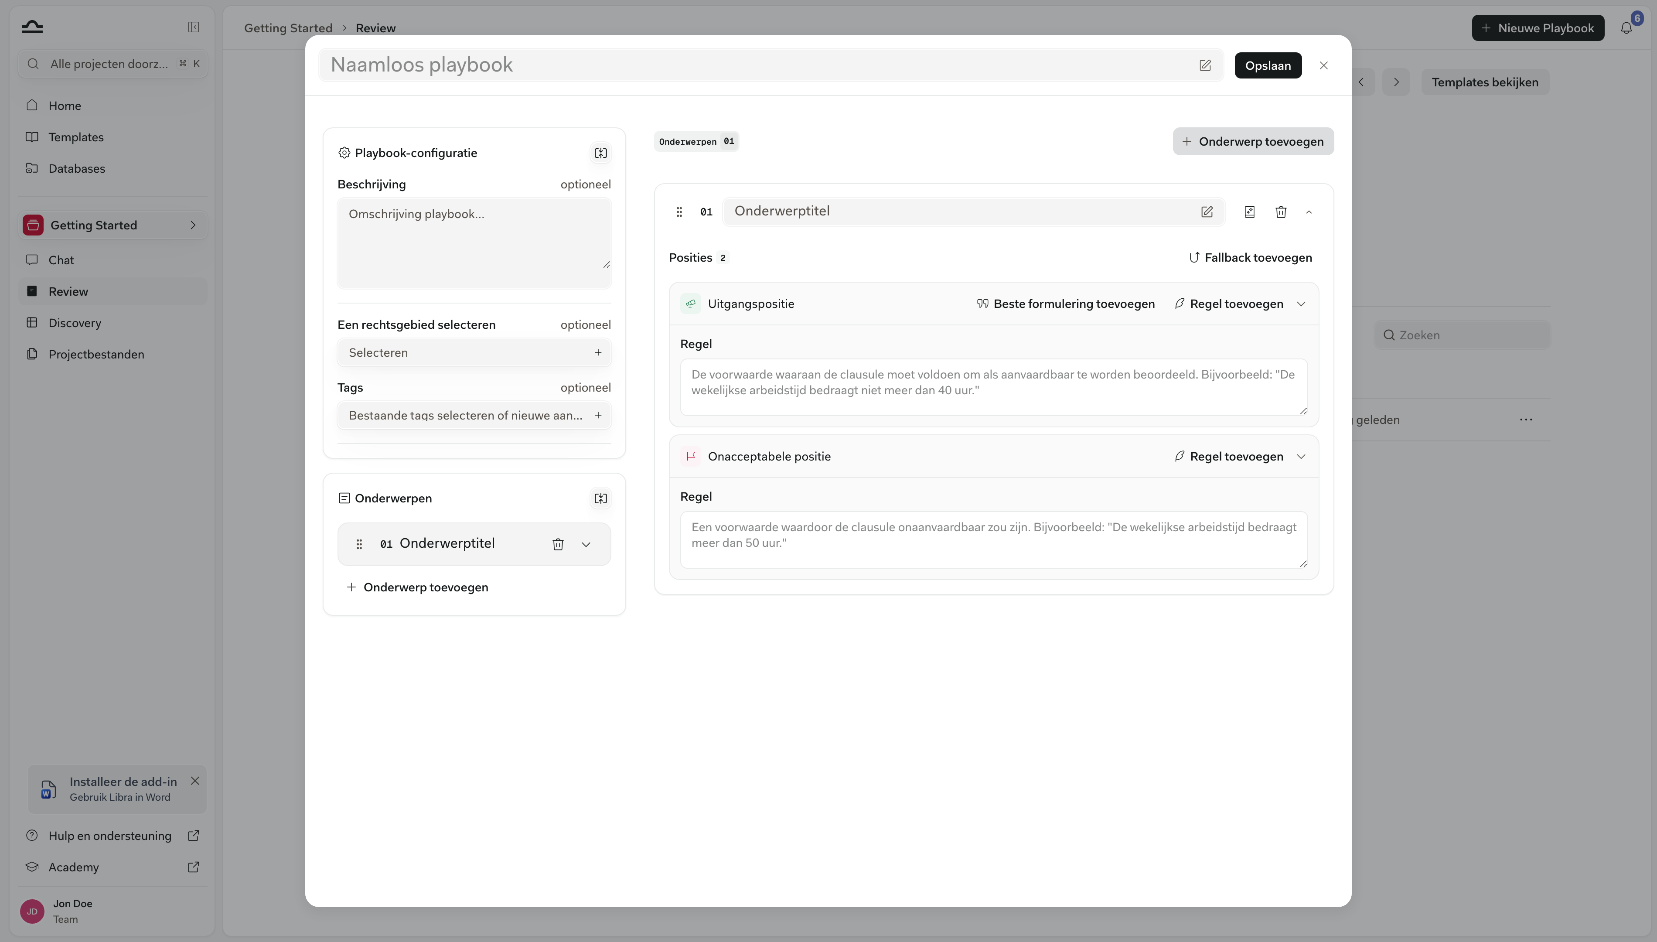
Task: Open Databases in the sidebar
Action: (113, 168)
